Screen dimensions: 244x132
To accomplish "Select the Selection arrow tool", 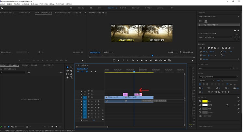I will (68, 67).
